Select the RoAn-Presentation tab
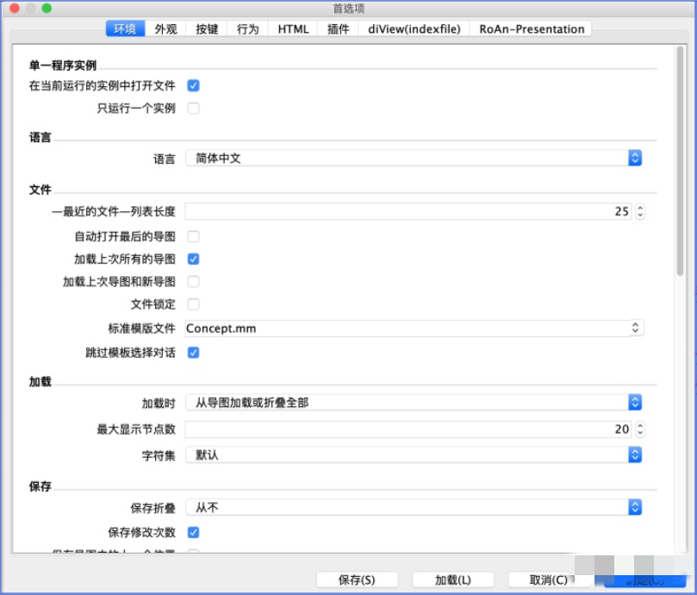This screenshot has width=697, height=595. 529,28
